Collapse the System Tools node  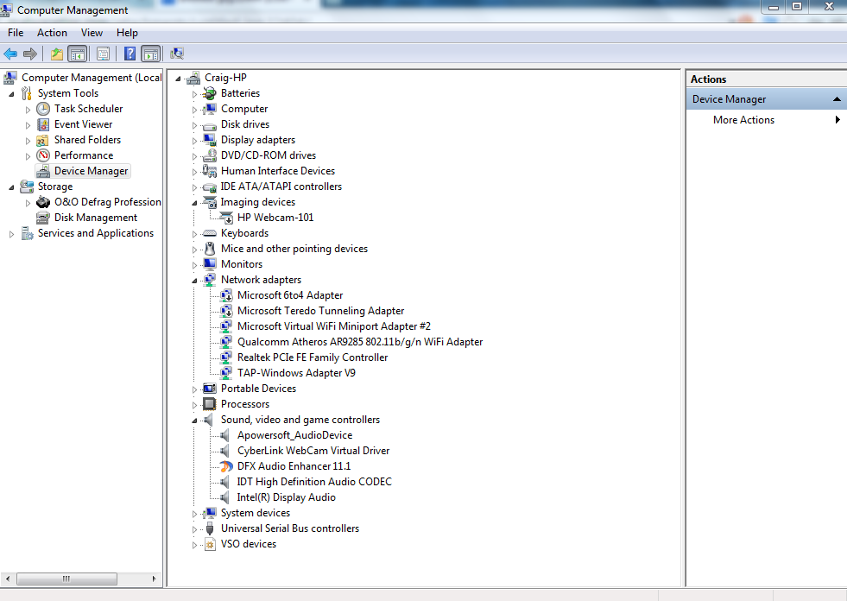click(11, 95)
